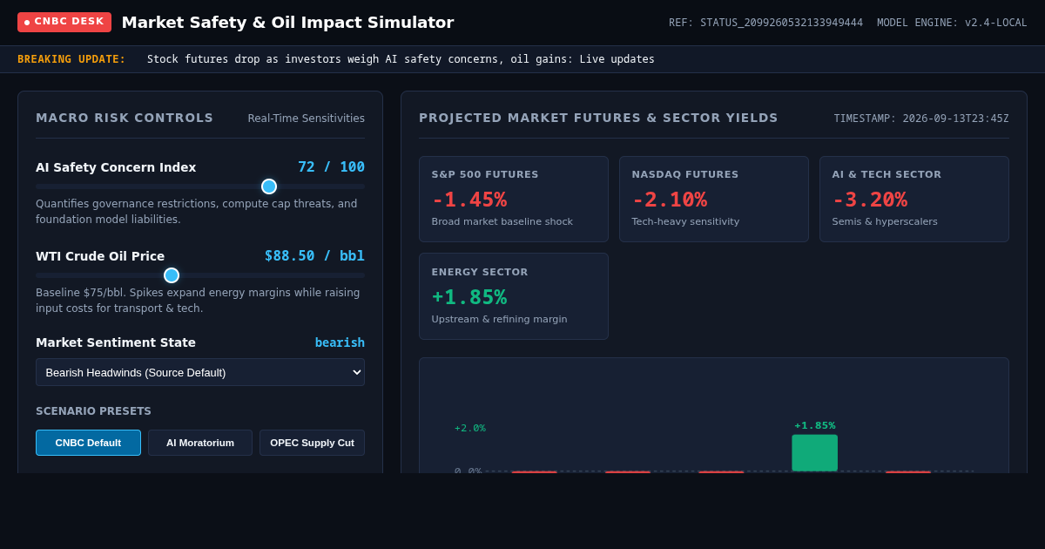This screenshot has width=1045, height=549.
Task: Click the -2.10% Nasdaq value
Action: coord(670,200)
